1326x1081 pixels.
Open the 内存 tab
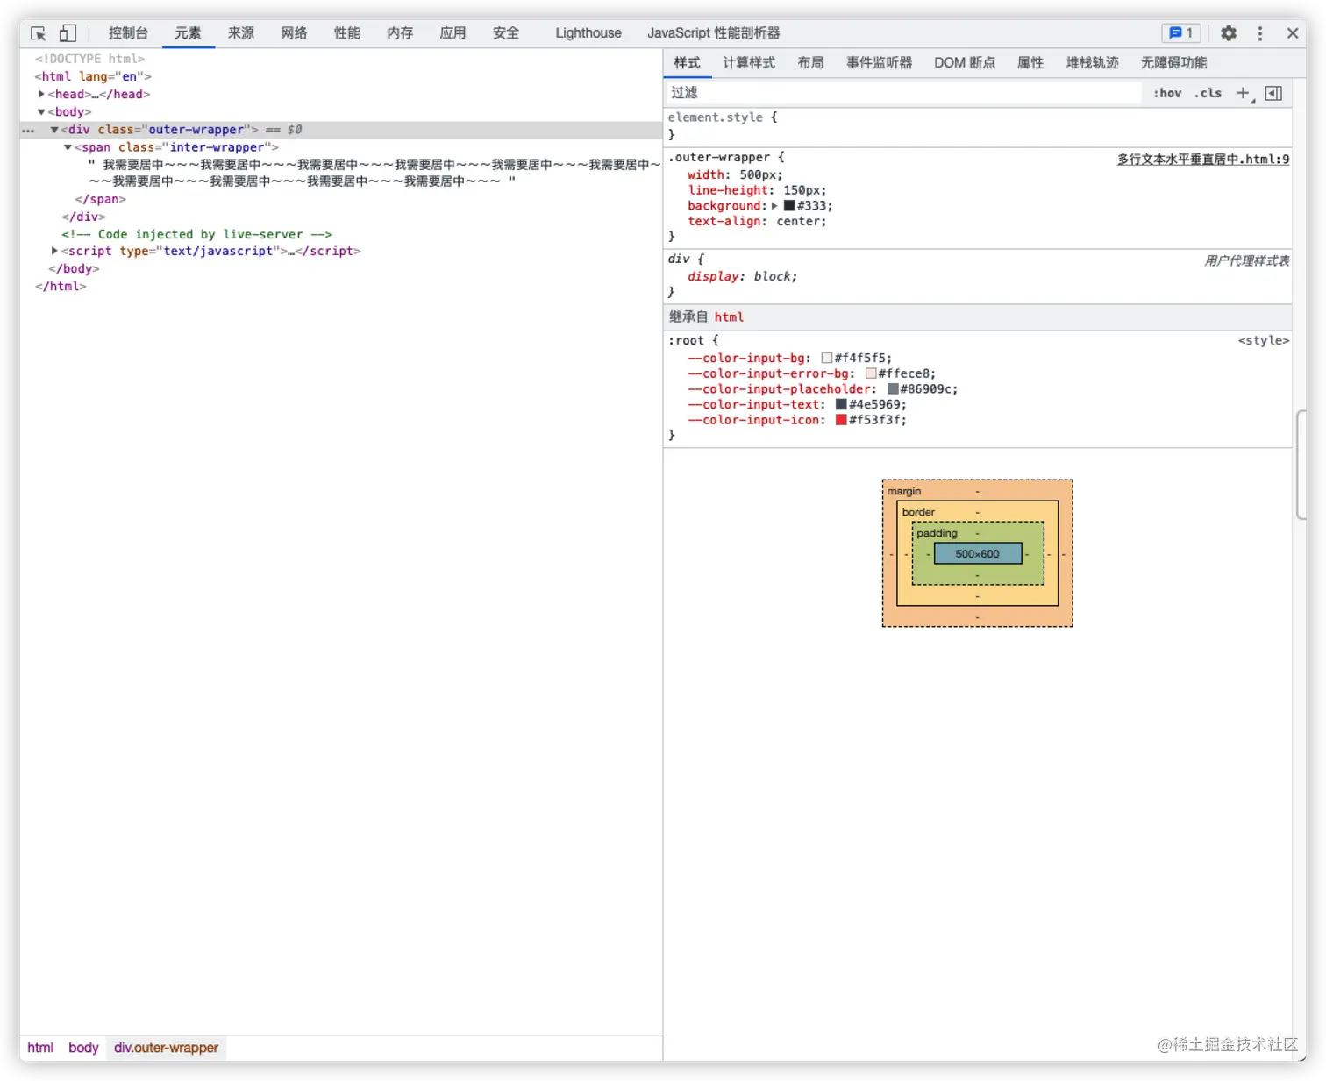pos(400,33)
